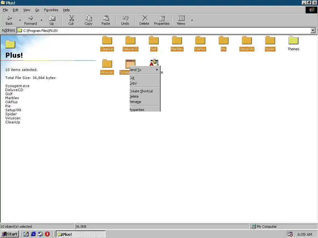Launch Internet Explorer from Quick Launch

33,234
